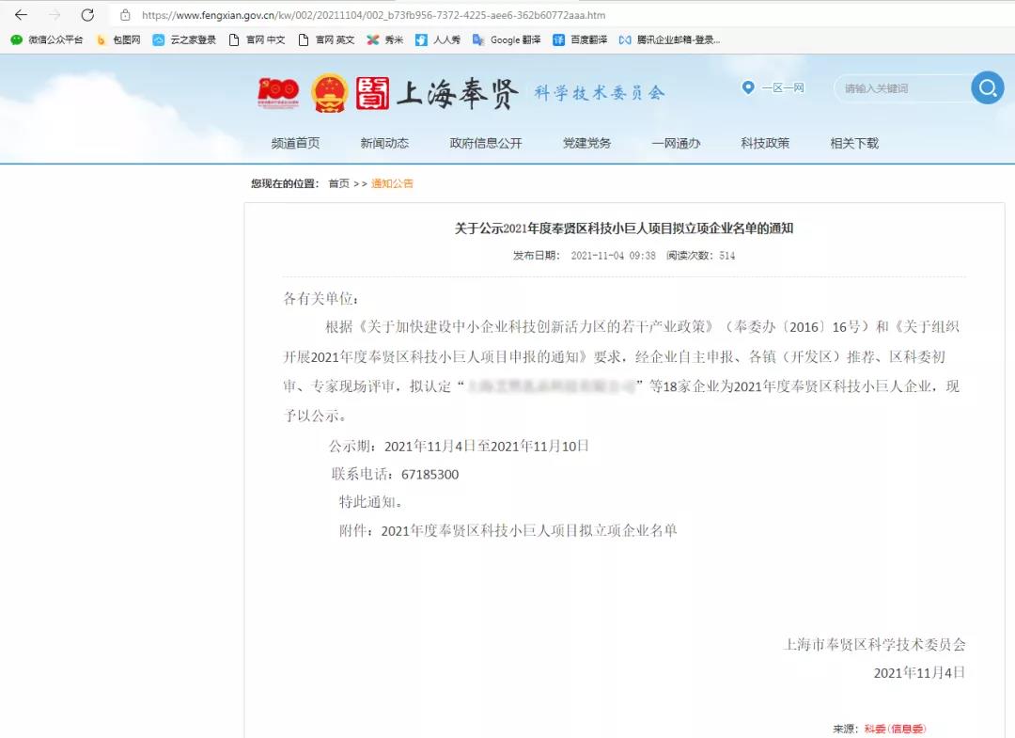Select 新闻动态 in the navigation bar
The height and width of the screenshot is (738, 1015).
tap(384, 144)
